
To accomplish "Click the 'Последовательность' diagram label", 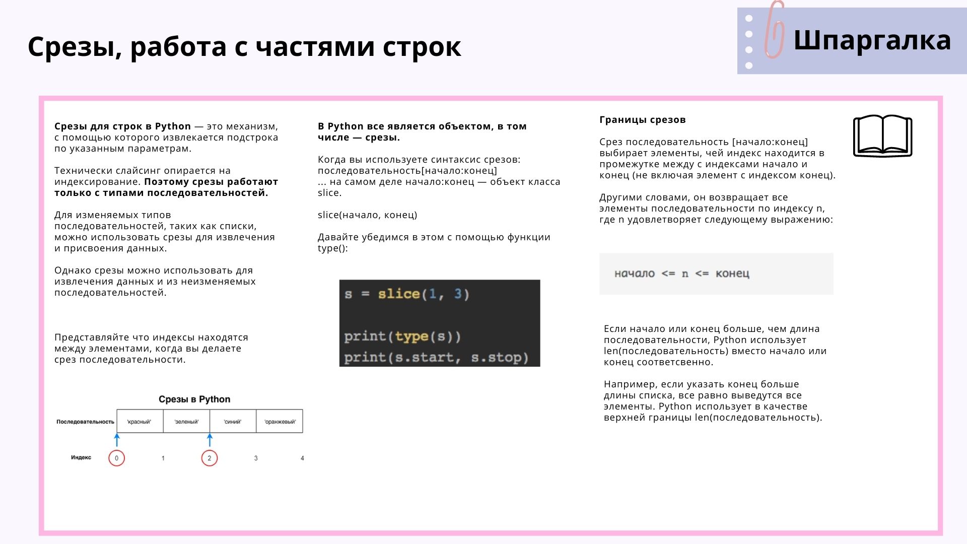I will 85,422.
